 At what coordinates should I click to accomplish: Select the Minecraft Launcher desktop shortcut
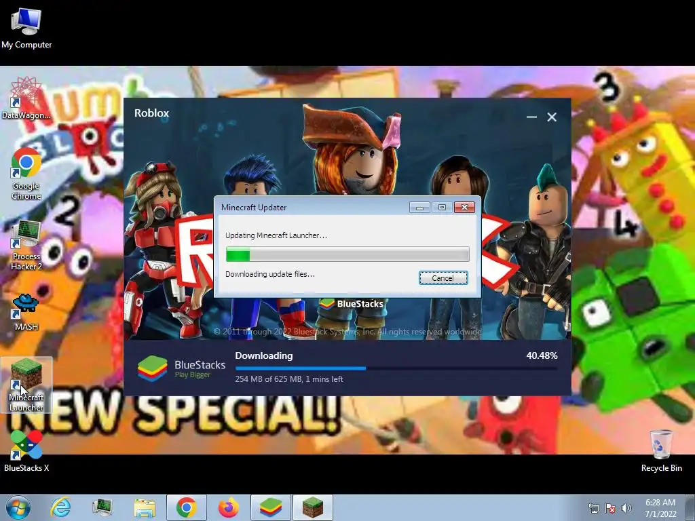click(x=26, y=385)
